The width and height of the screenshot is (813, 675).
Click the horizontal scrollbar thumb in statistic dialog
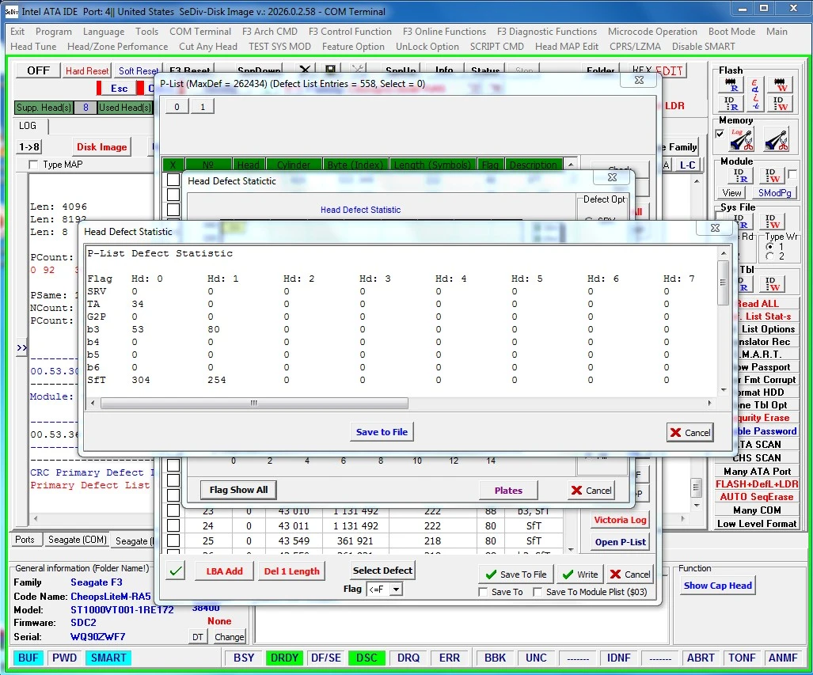(254, 403)
